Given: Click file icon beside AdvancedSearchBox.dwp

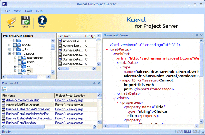Looking at the screenshot, I should point(4,100).
